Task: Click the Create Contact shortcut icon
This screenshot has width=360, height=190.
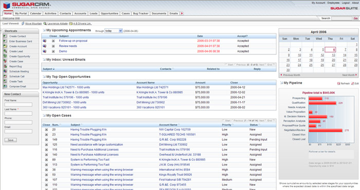Action: pyautogui.click(x=5, y=36)
